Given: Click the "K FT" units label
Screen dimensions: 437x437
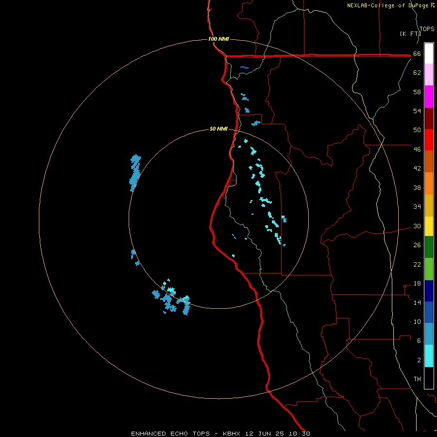Looking at the screenshot, I should coord(410,34).
